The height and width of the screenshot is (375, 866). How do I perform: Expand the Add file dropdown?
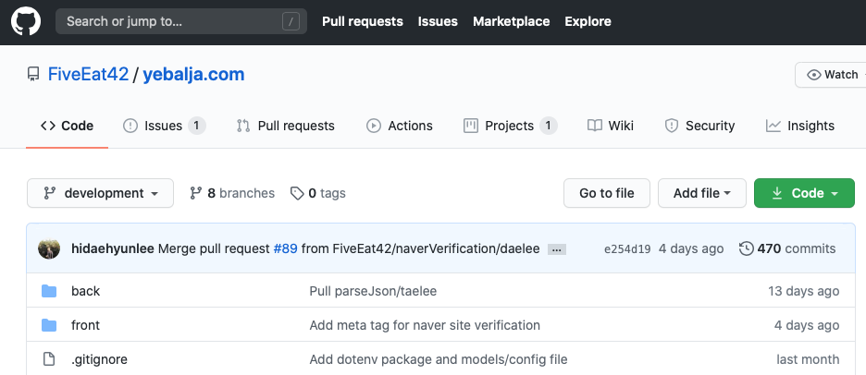tap(702, 193)
